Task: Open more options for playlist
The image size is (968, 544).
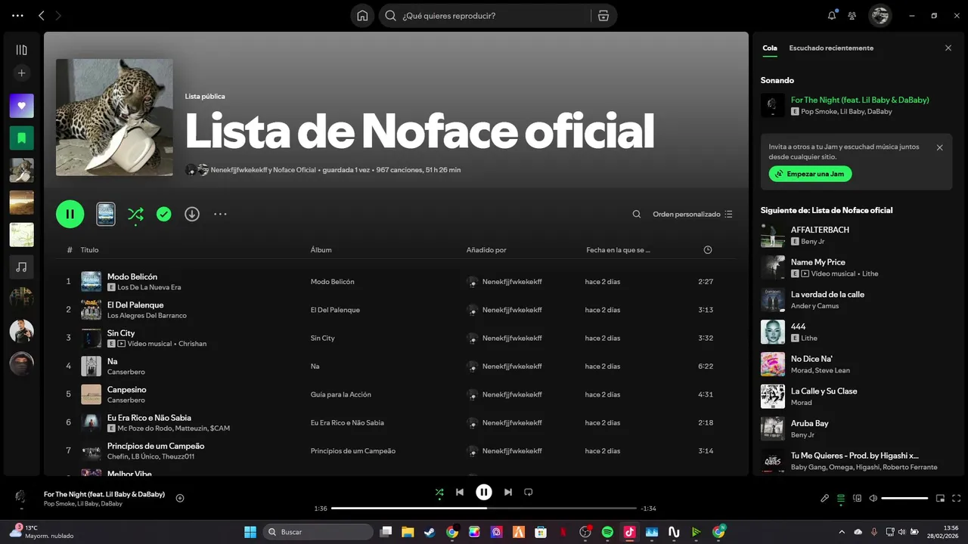Action: [220, 214]
